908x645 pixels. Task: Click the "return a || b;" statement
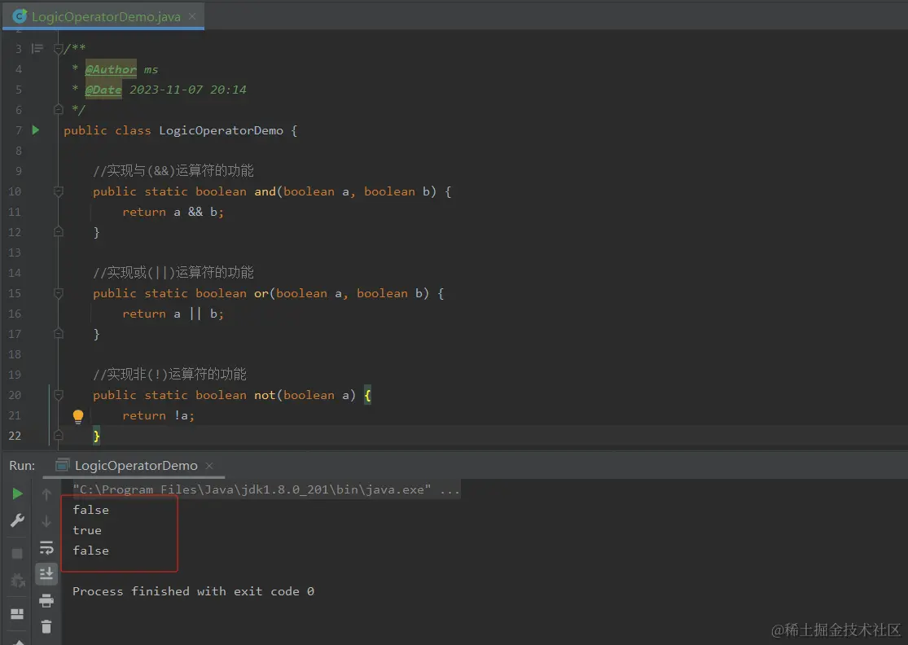click(x=173, y=314)
